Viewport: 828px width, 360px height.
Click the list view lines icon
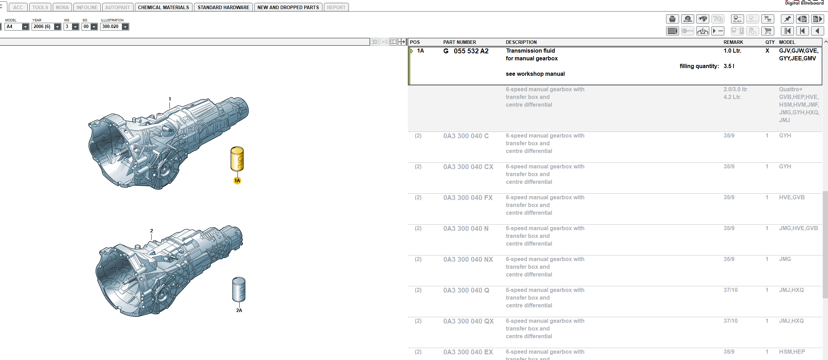coord(672,31)
